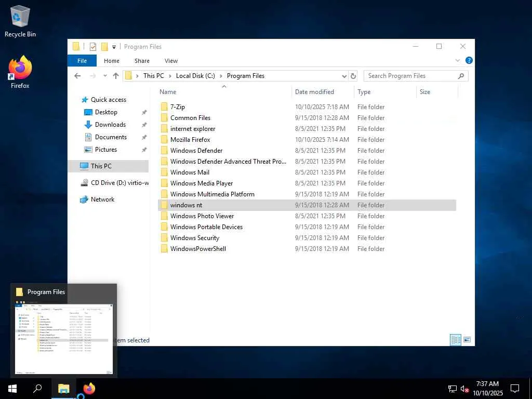Switch to the View ribbon tab

pyautogui.click(x=171, y=61)
